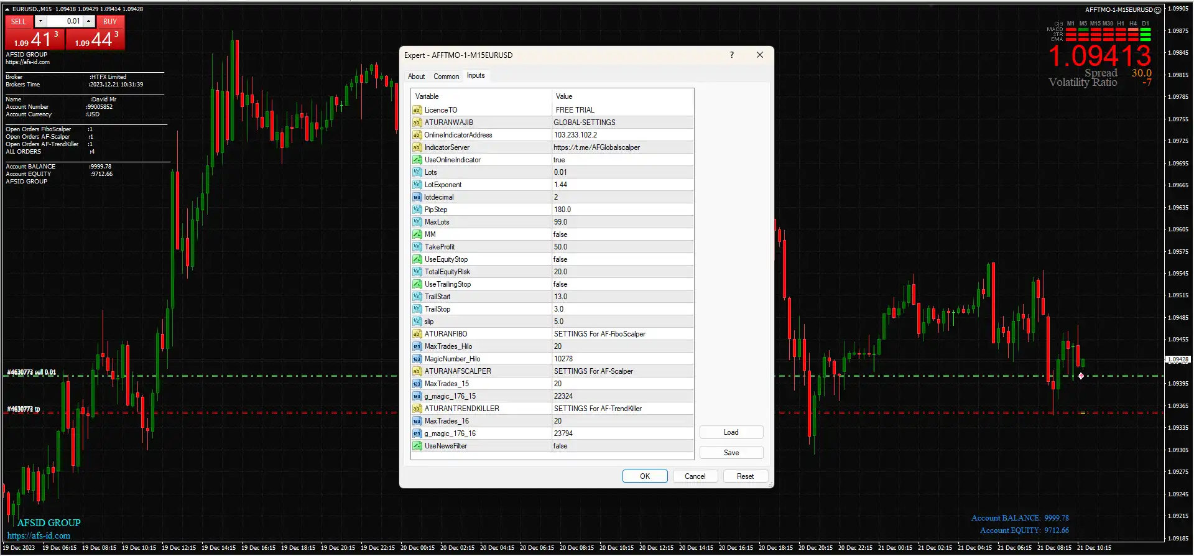Open the About tab
The image size is (1194, 556).
[416, 76]
